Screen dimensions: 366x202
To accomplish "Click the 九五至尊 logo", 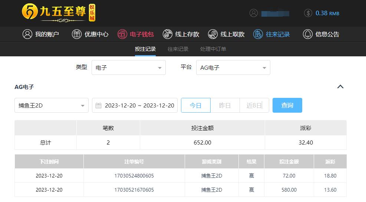I will (59, 13).
